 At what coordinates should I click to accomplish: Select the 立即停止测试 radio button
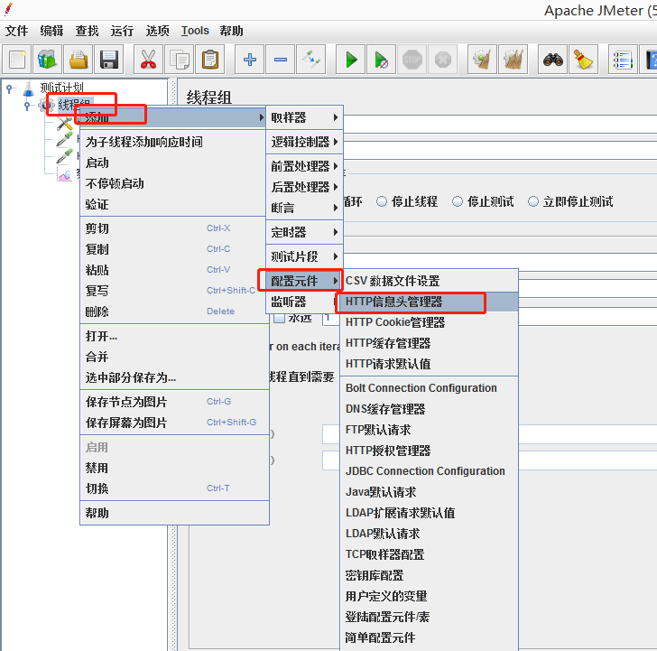coord(533,201)
